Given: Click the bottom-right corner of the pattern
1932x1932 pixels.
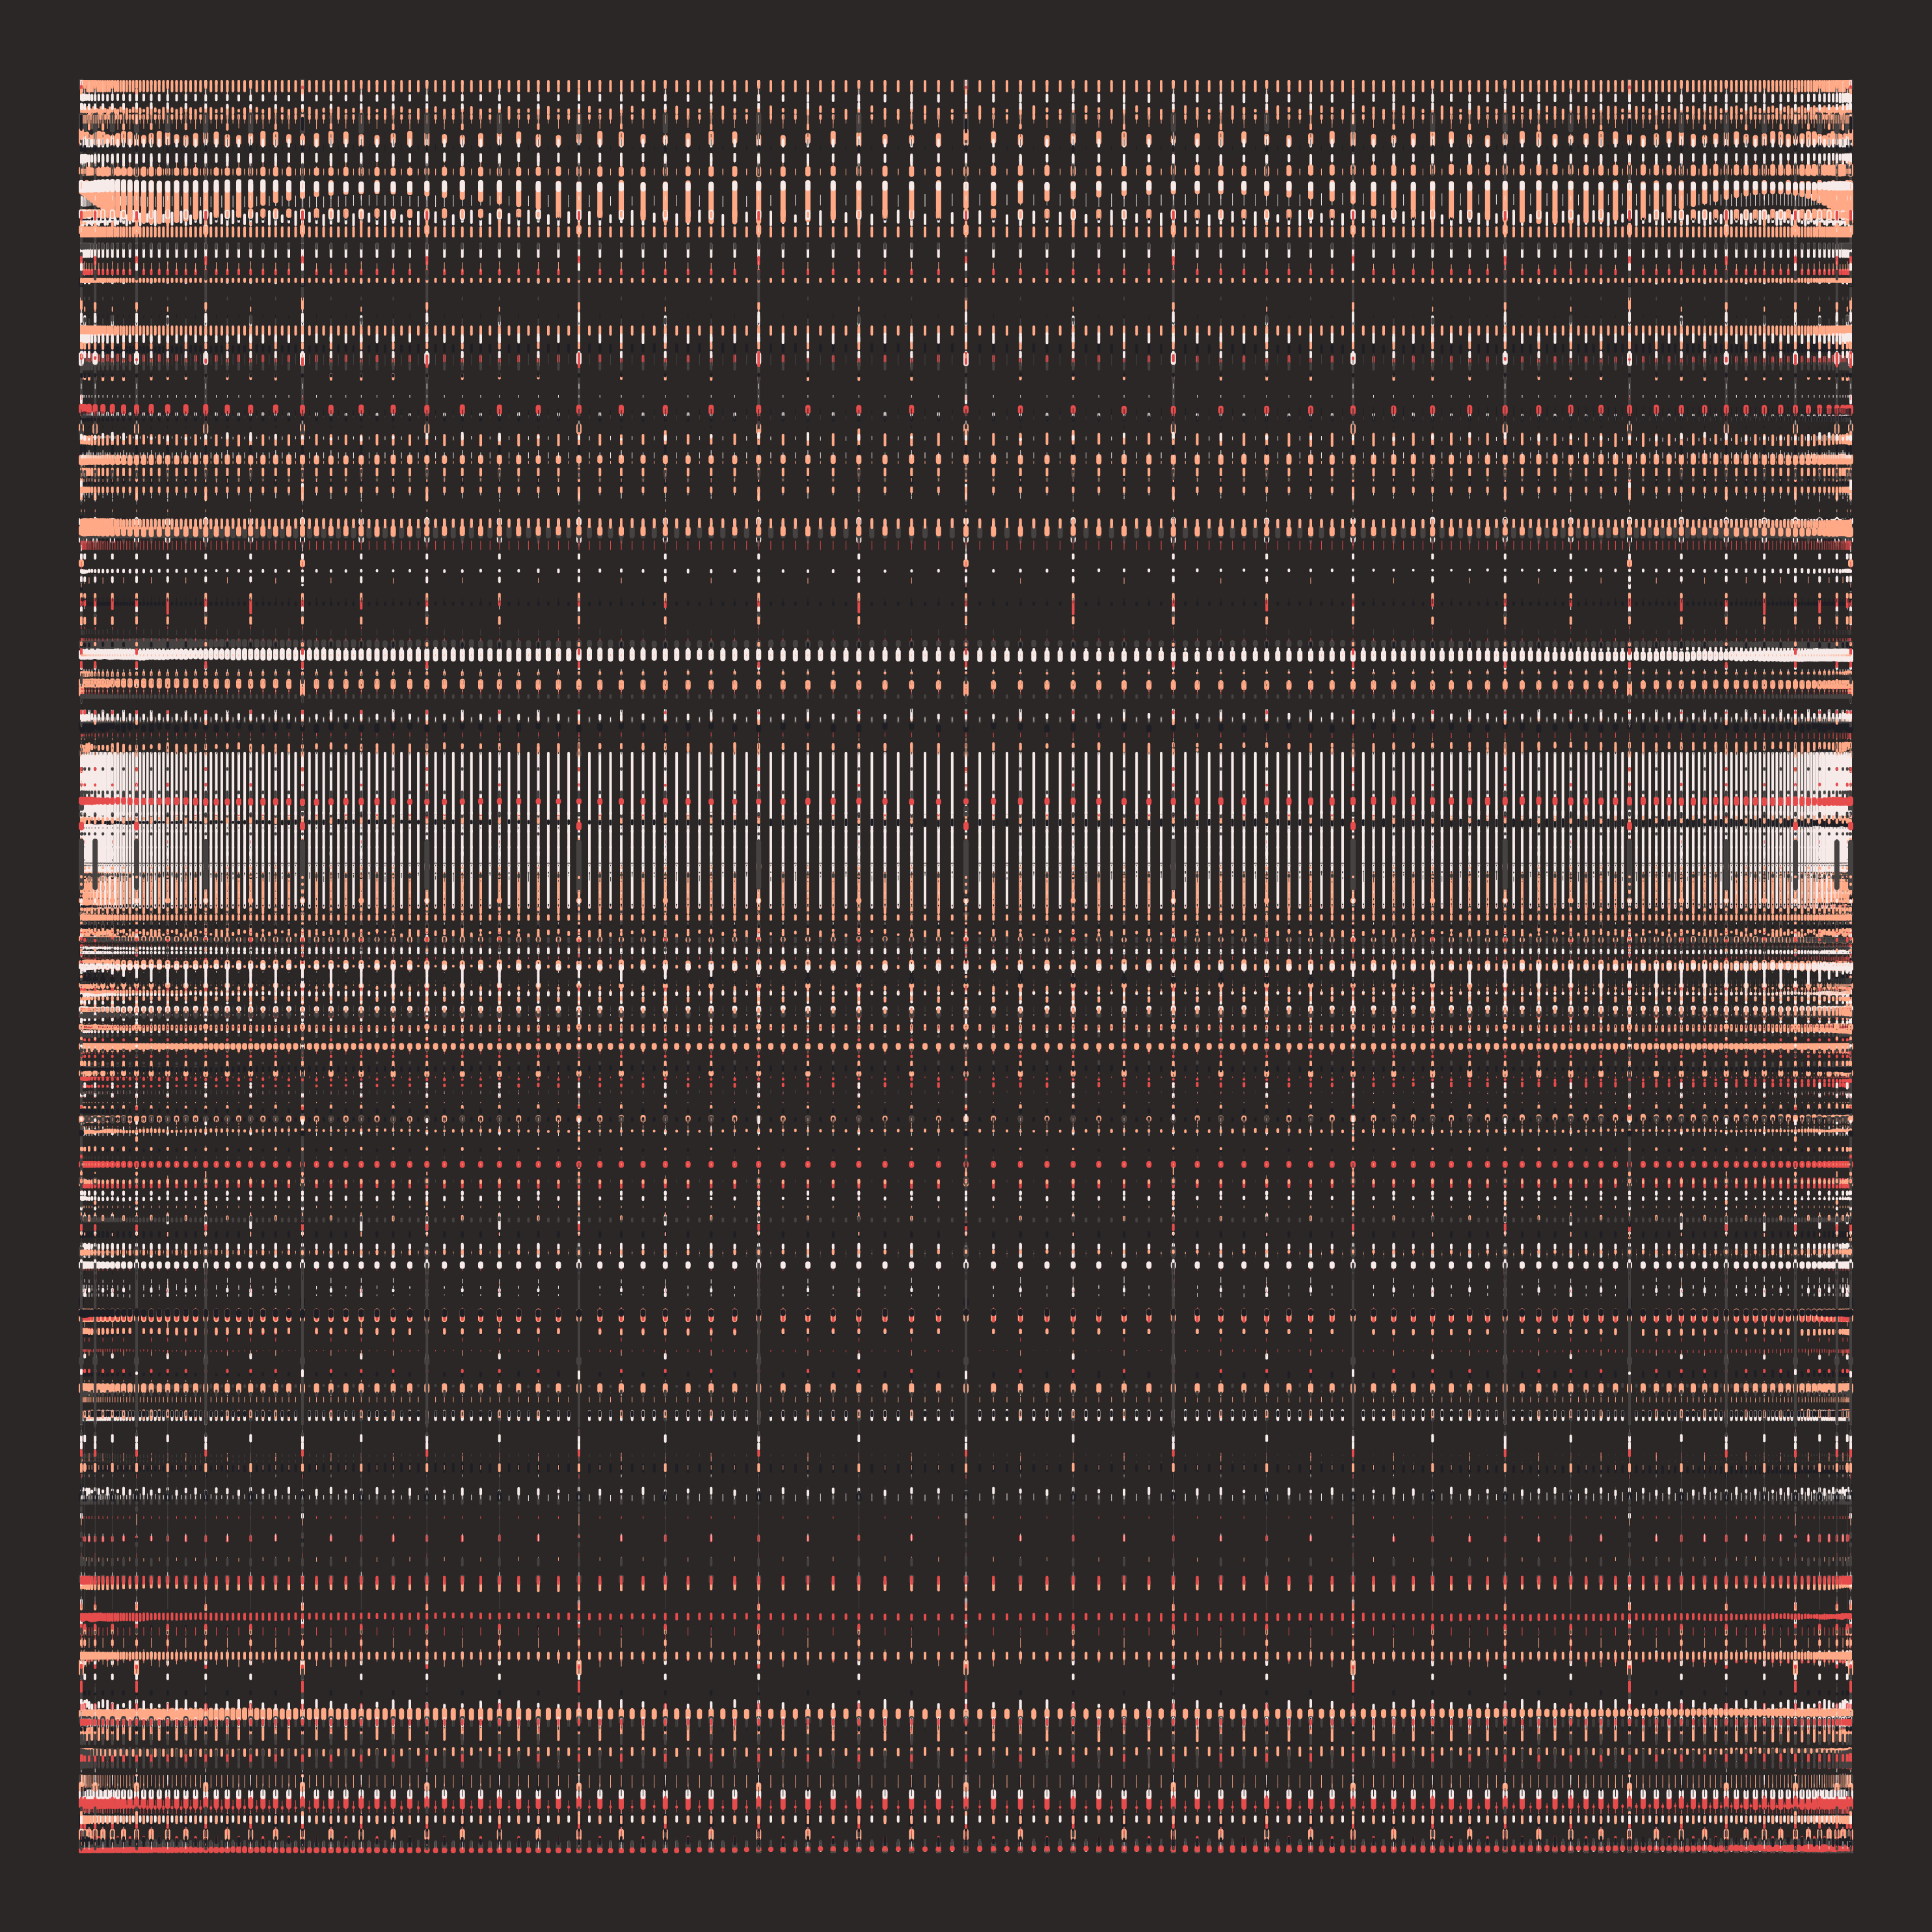Looking at the screenshot, I should pos(1851,1851).
